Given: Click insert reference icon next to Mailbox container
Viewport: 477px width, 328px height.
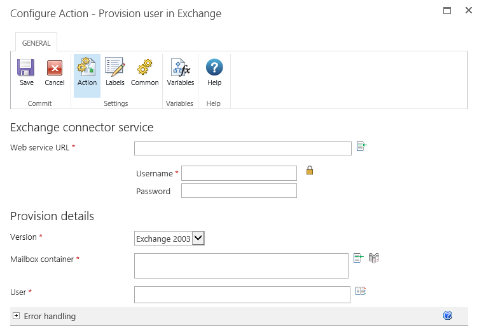Looking at the screenshot, I should pos(359,258).
